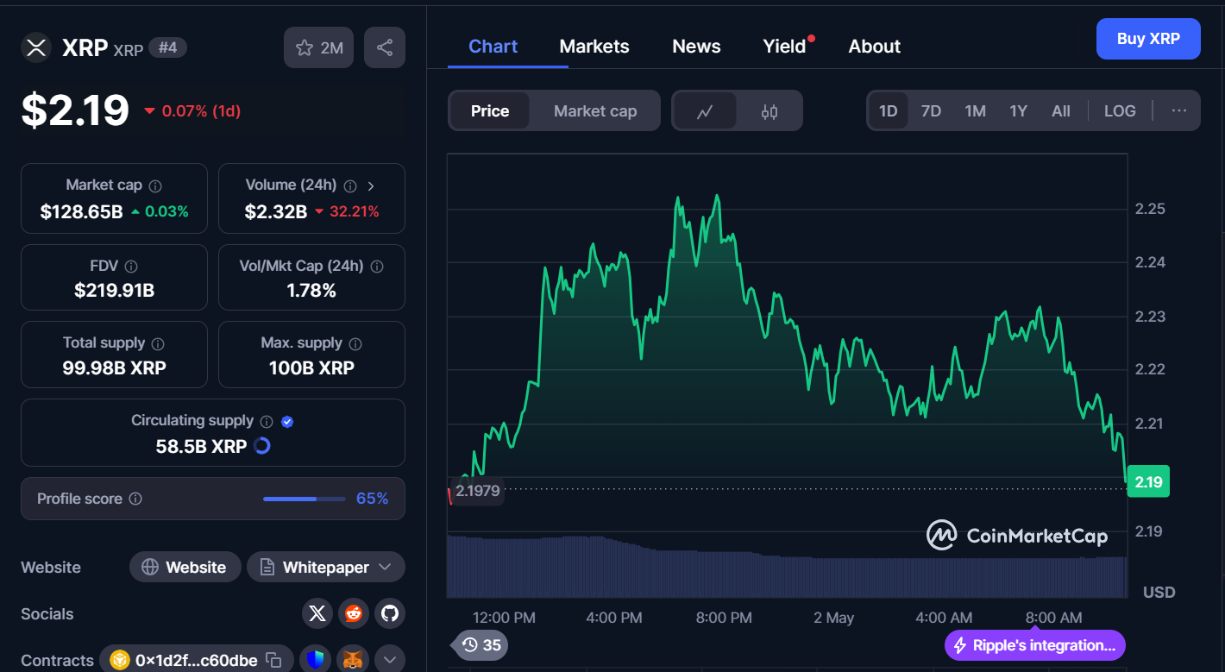Click the $219.91B FDV value

[x=114, y=291]
